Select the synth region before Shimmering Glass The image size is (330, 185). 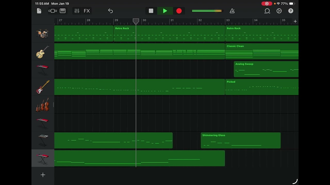[113, 140]
